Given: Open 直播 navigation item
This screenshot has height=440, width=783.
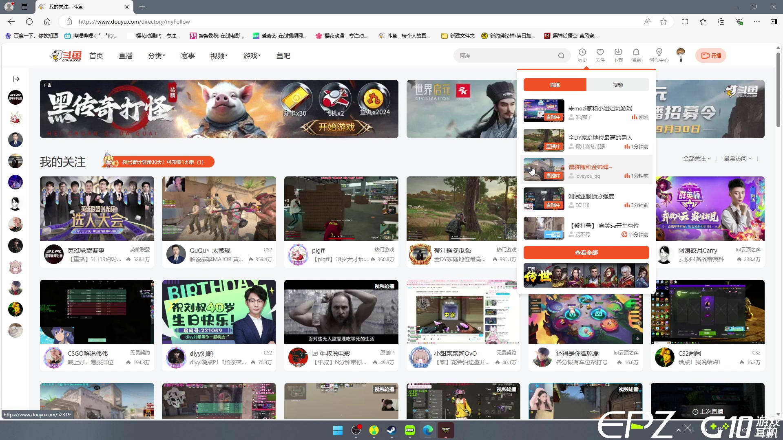Looking at the screenshot, I should (x=126, y=56).
